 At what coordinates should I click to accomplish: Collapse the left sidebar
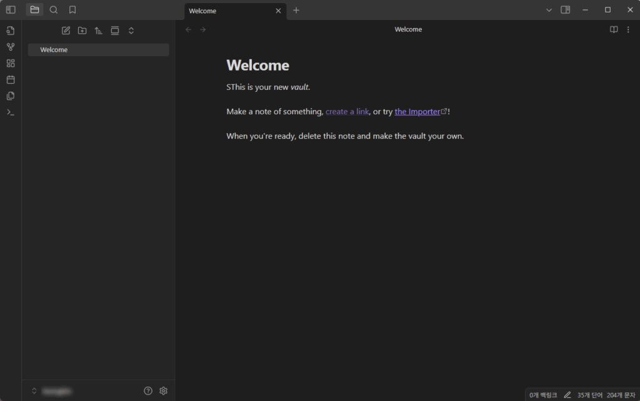[11, 10]
